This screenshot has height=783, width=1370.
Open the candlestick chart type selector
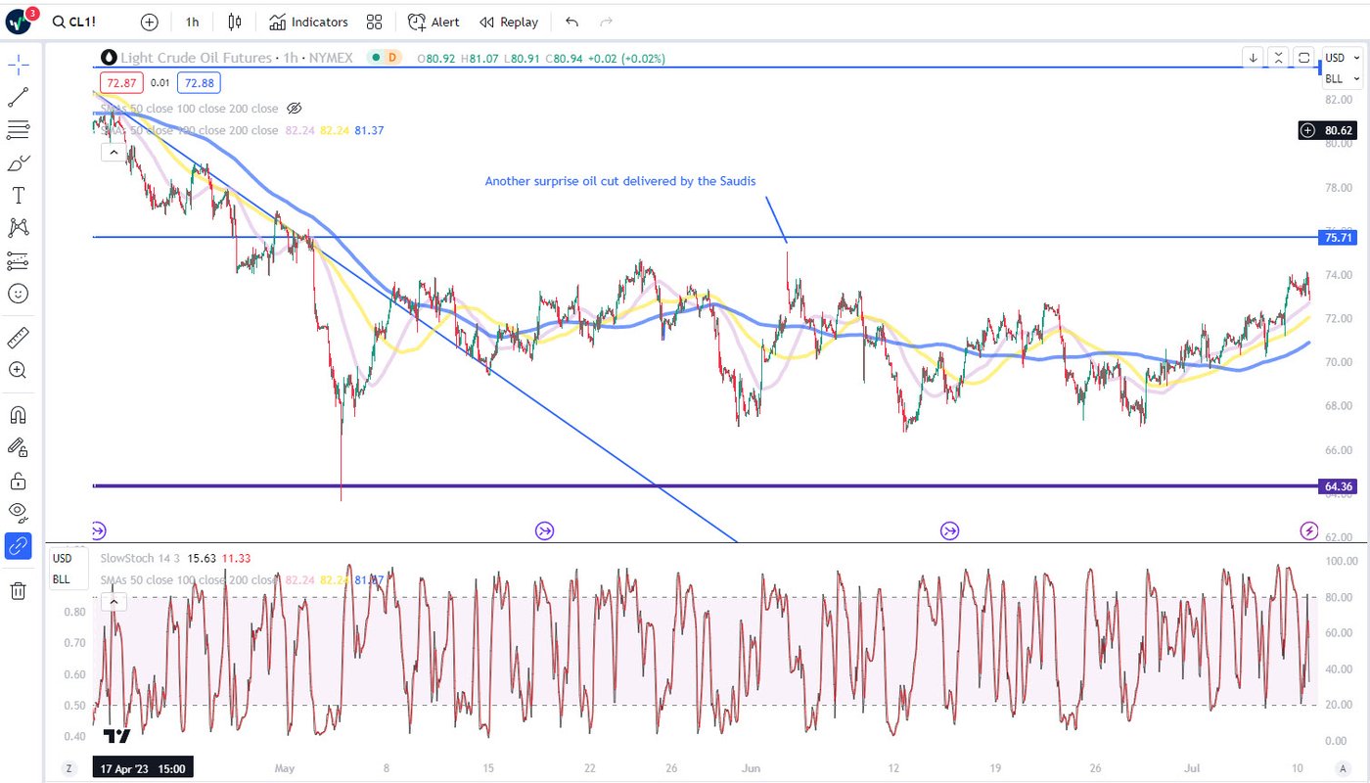pyautogui.click(x=234, y=22)
